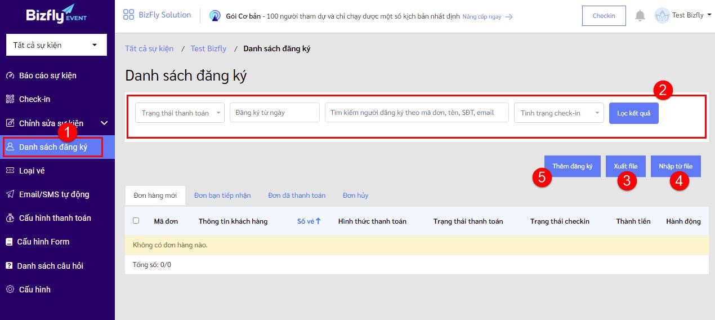
Task: Open Trạng thái thanh toán filter dropdown
Action: pyautogui.click(x=180, y=113)
